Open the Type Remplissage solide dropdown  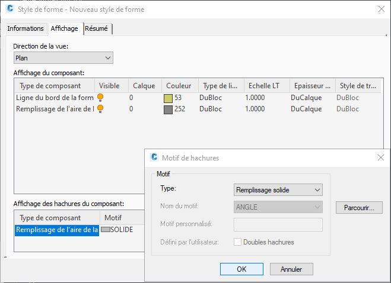[278, 190]
